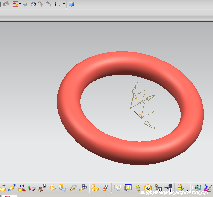The image size is (213, 197).
Task: Click the three yellow cubes icon
Action: 95,188
